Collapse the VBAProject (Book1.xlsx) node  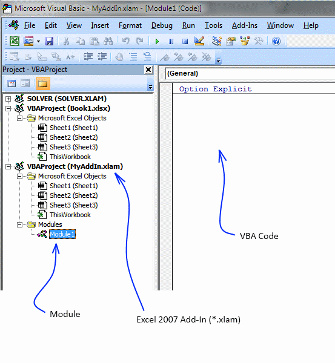pos(8,108)
